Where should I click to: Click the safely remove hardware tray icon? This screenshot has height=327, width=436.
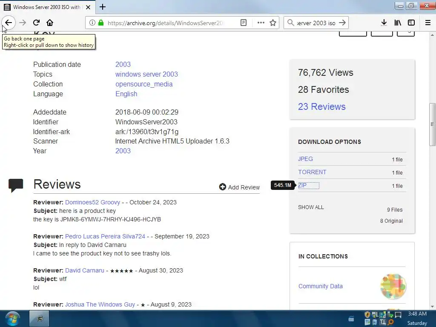[x=390, y=315]
